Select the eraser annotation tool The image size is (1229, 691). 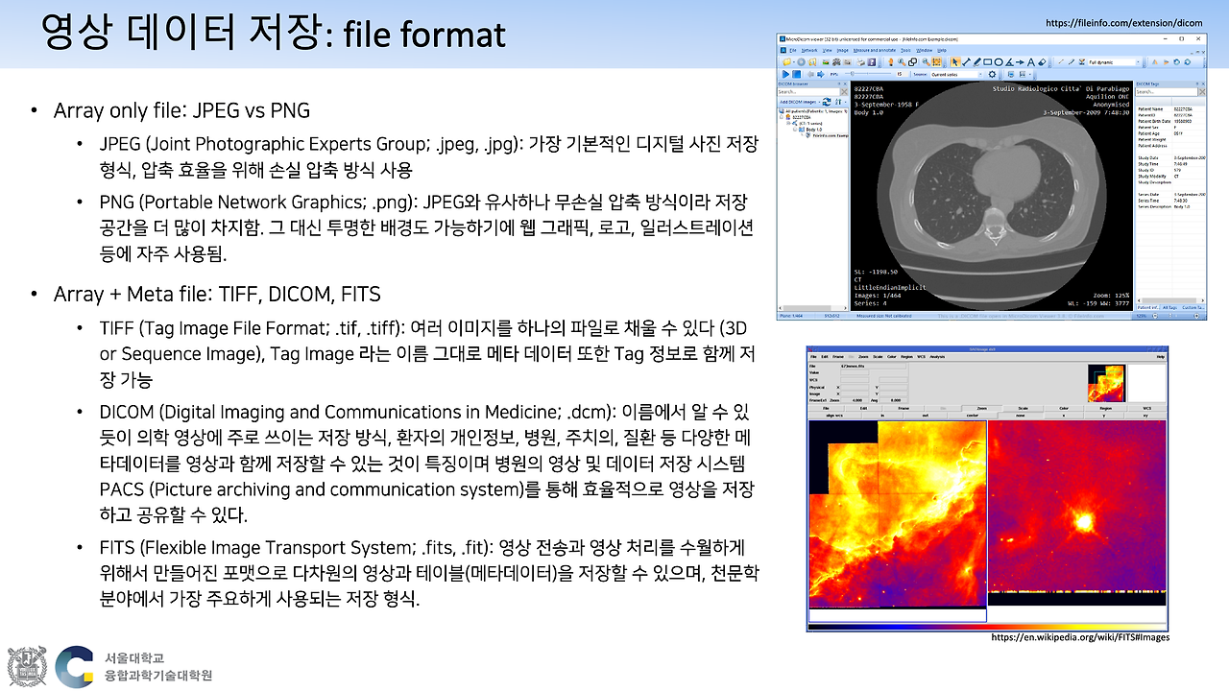point(1043,61)
